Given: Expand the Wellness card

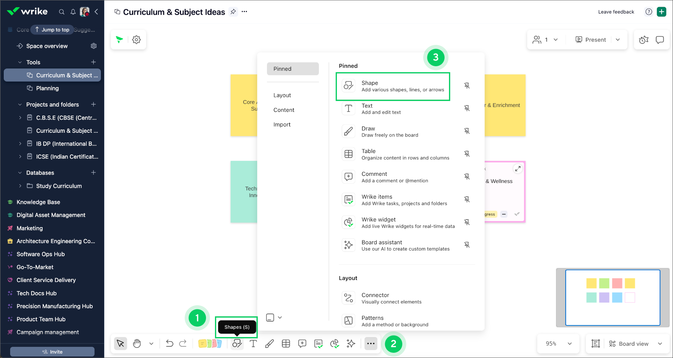Looking at the screenshot, I should pyautogui.click(x=518, y=169).
